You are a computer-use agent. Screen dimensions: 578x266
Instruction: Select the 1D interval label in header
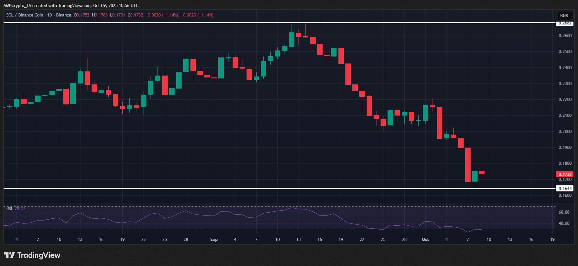click(x=49, y=15)
